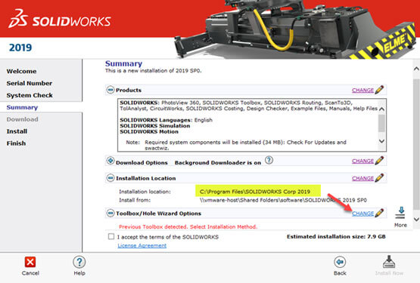Click the More label under the arrow
The image size is (420, 283).
pyautogui.click(x=400, y=225)
